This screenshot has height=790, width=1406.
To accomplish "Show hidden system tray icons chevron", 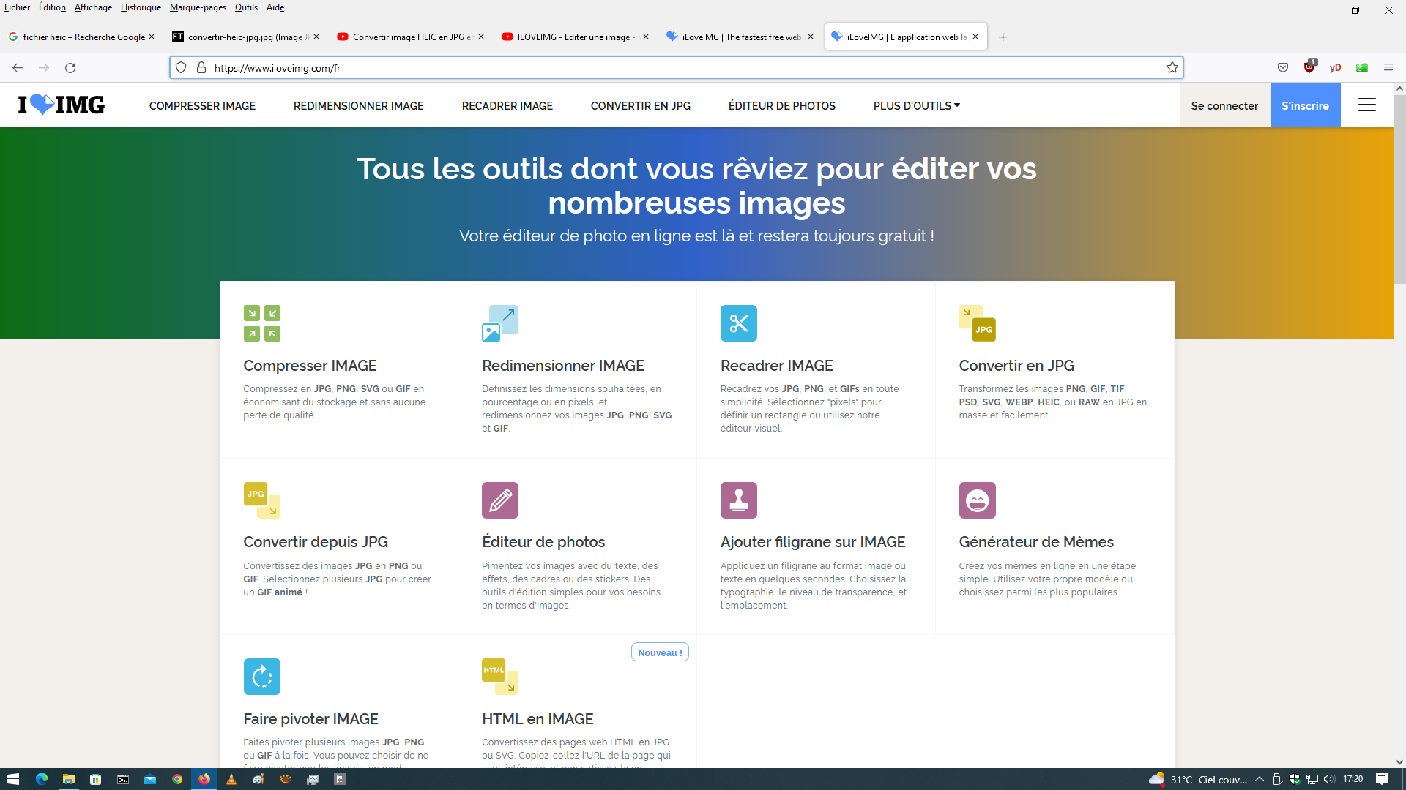I will click(x=1260, y=779).
